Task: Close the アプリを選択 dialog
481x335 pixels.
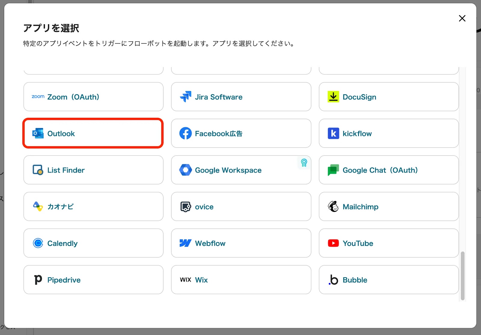Action: [462, 18]
